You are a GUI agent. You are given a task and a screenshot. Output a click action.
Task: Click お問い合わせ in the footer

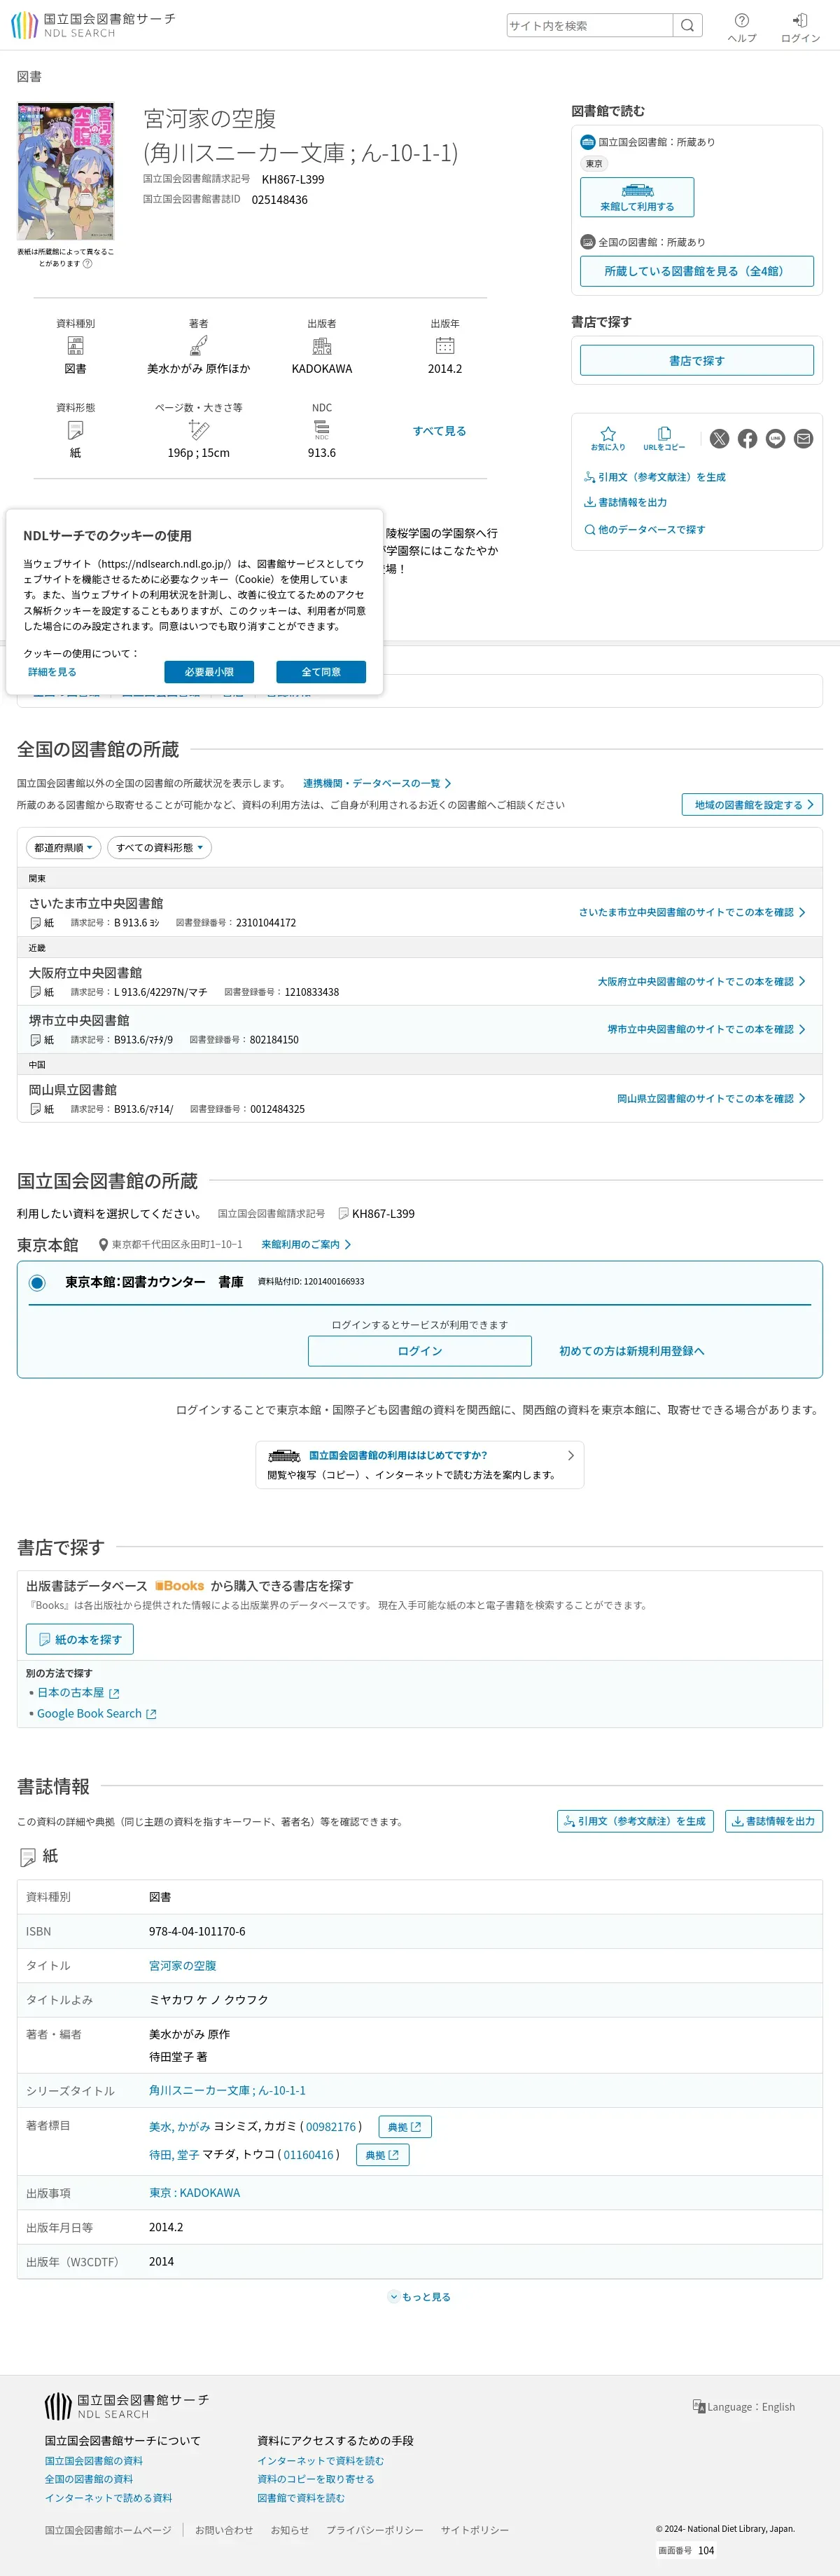coord(224,2529)
